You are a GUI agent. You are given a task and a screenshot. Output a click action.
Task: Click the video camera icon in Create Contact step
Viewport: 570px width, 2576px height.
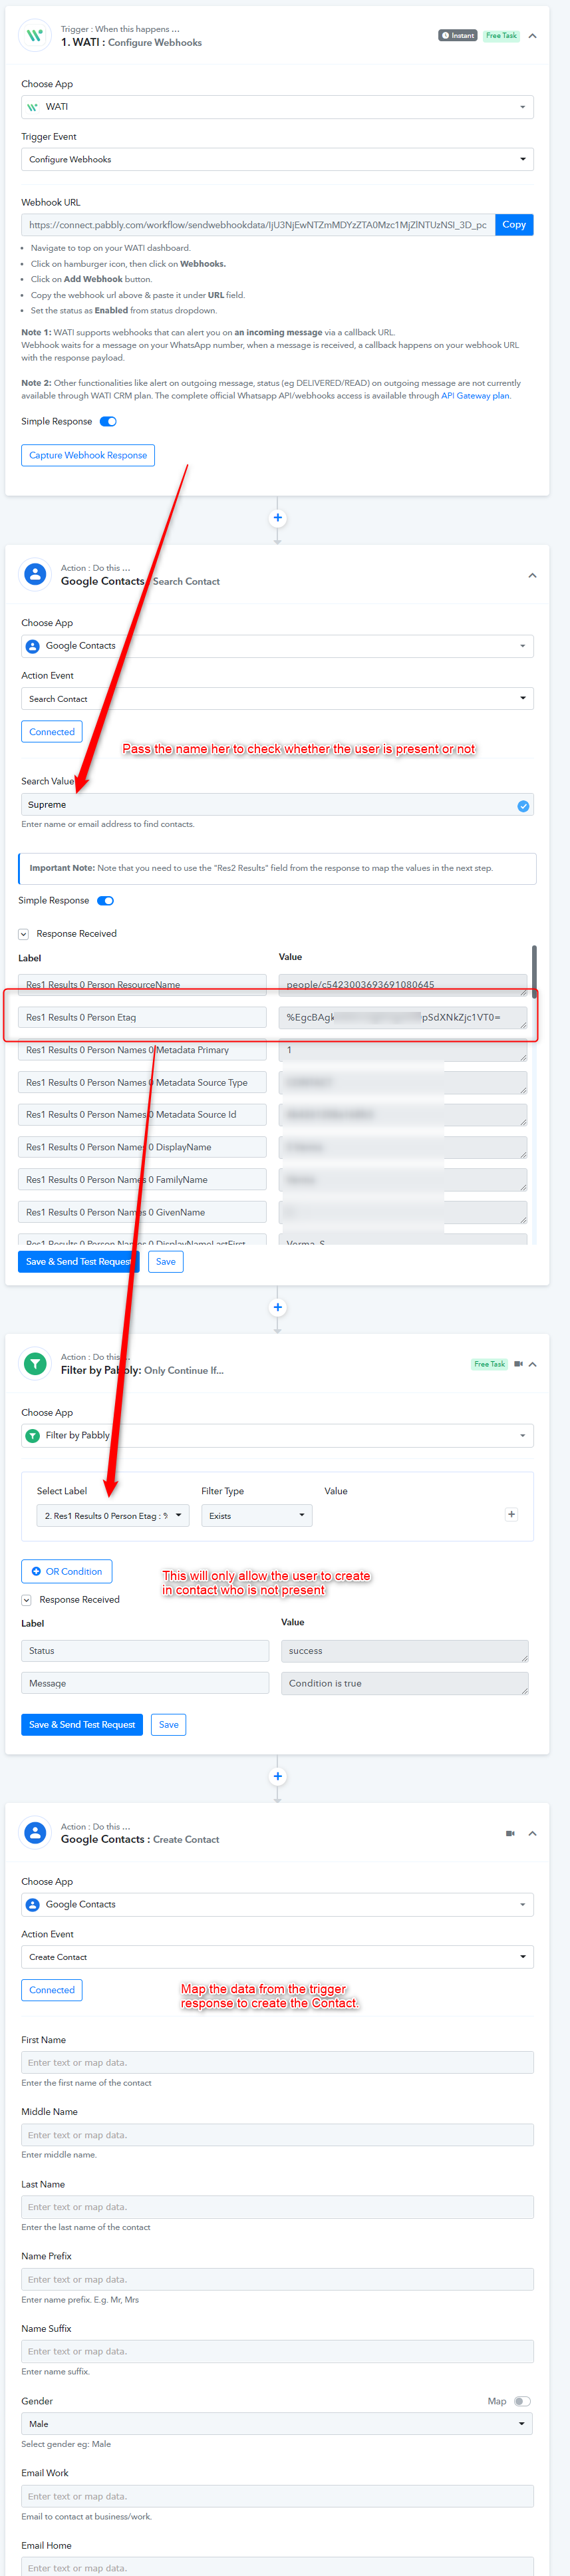point(510,1834)
